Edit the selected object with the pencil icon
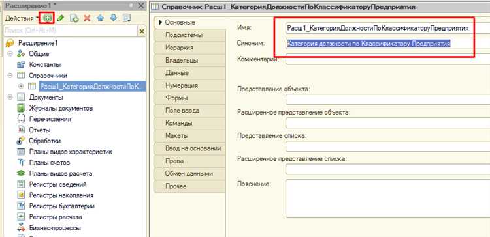490x237 pixels. pos(61,18)
